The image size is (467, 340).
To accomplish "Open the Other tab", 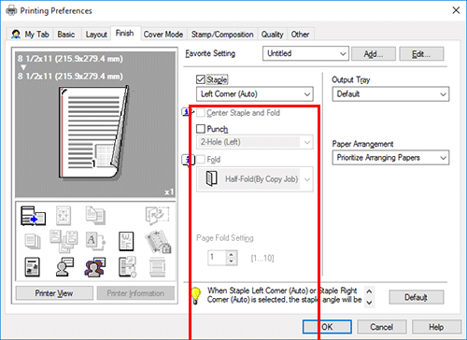I will coord(300,35).
